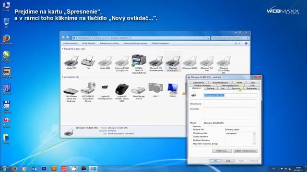
Task: Switch to the Spresnenie tab
Action: pyautogui.click(x=236, y=88)
